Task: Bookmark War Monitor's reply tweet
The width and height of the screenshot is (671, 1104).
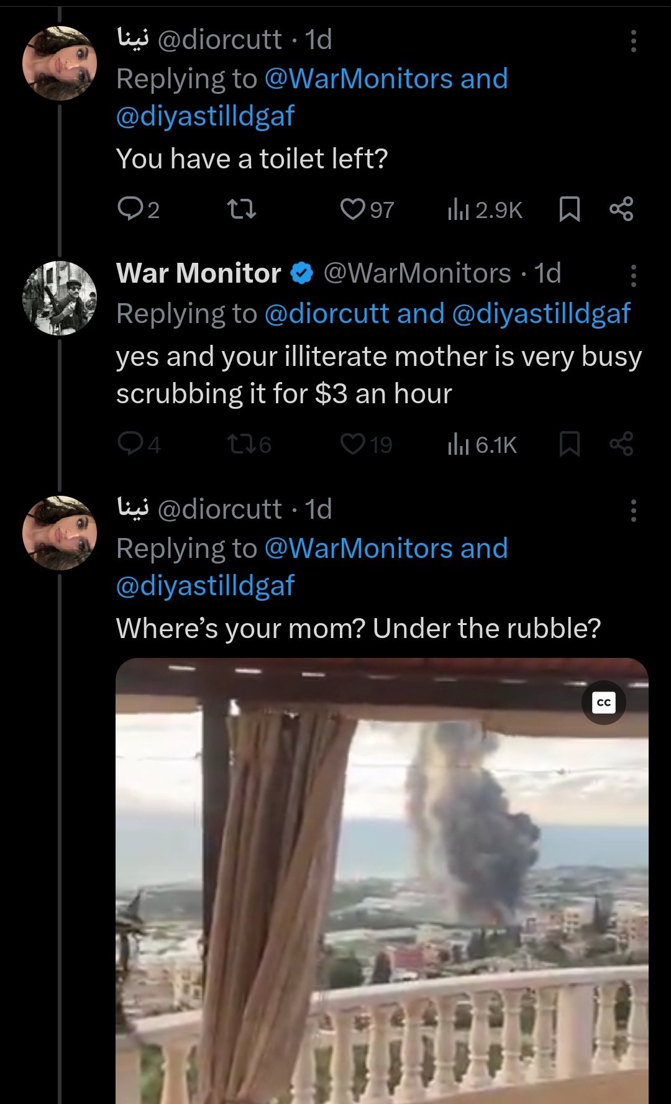Action: 569,444
